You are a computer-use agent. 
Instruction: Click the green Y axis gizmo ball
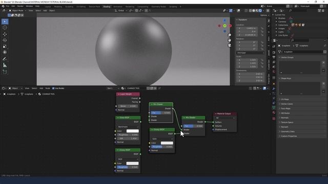click(224, 26)
